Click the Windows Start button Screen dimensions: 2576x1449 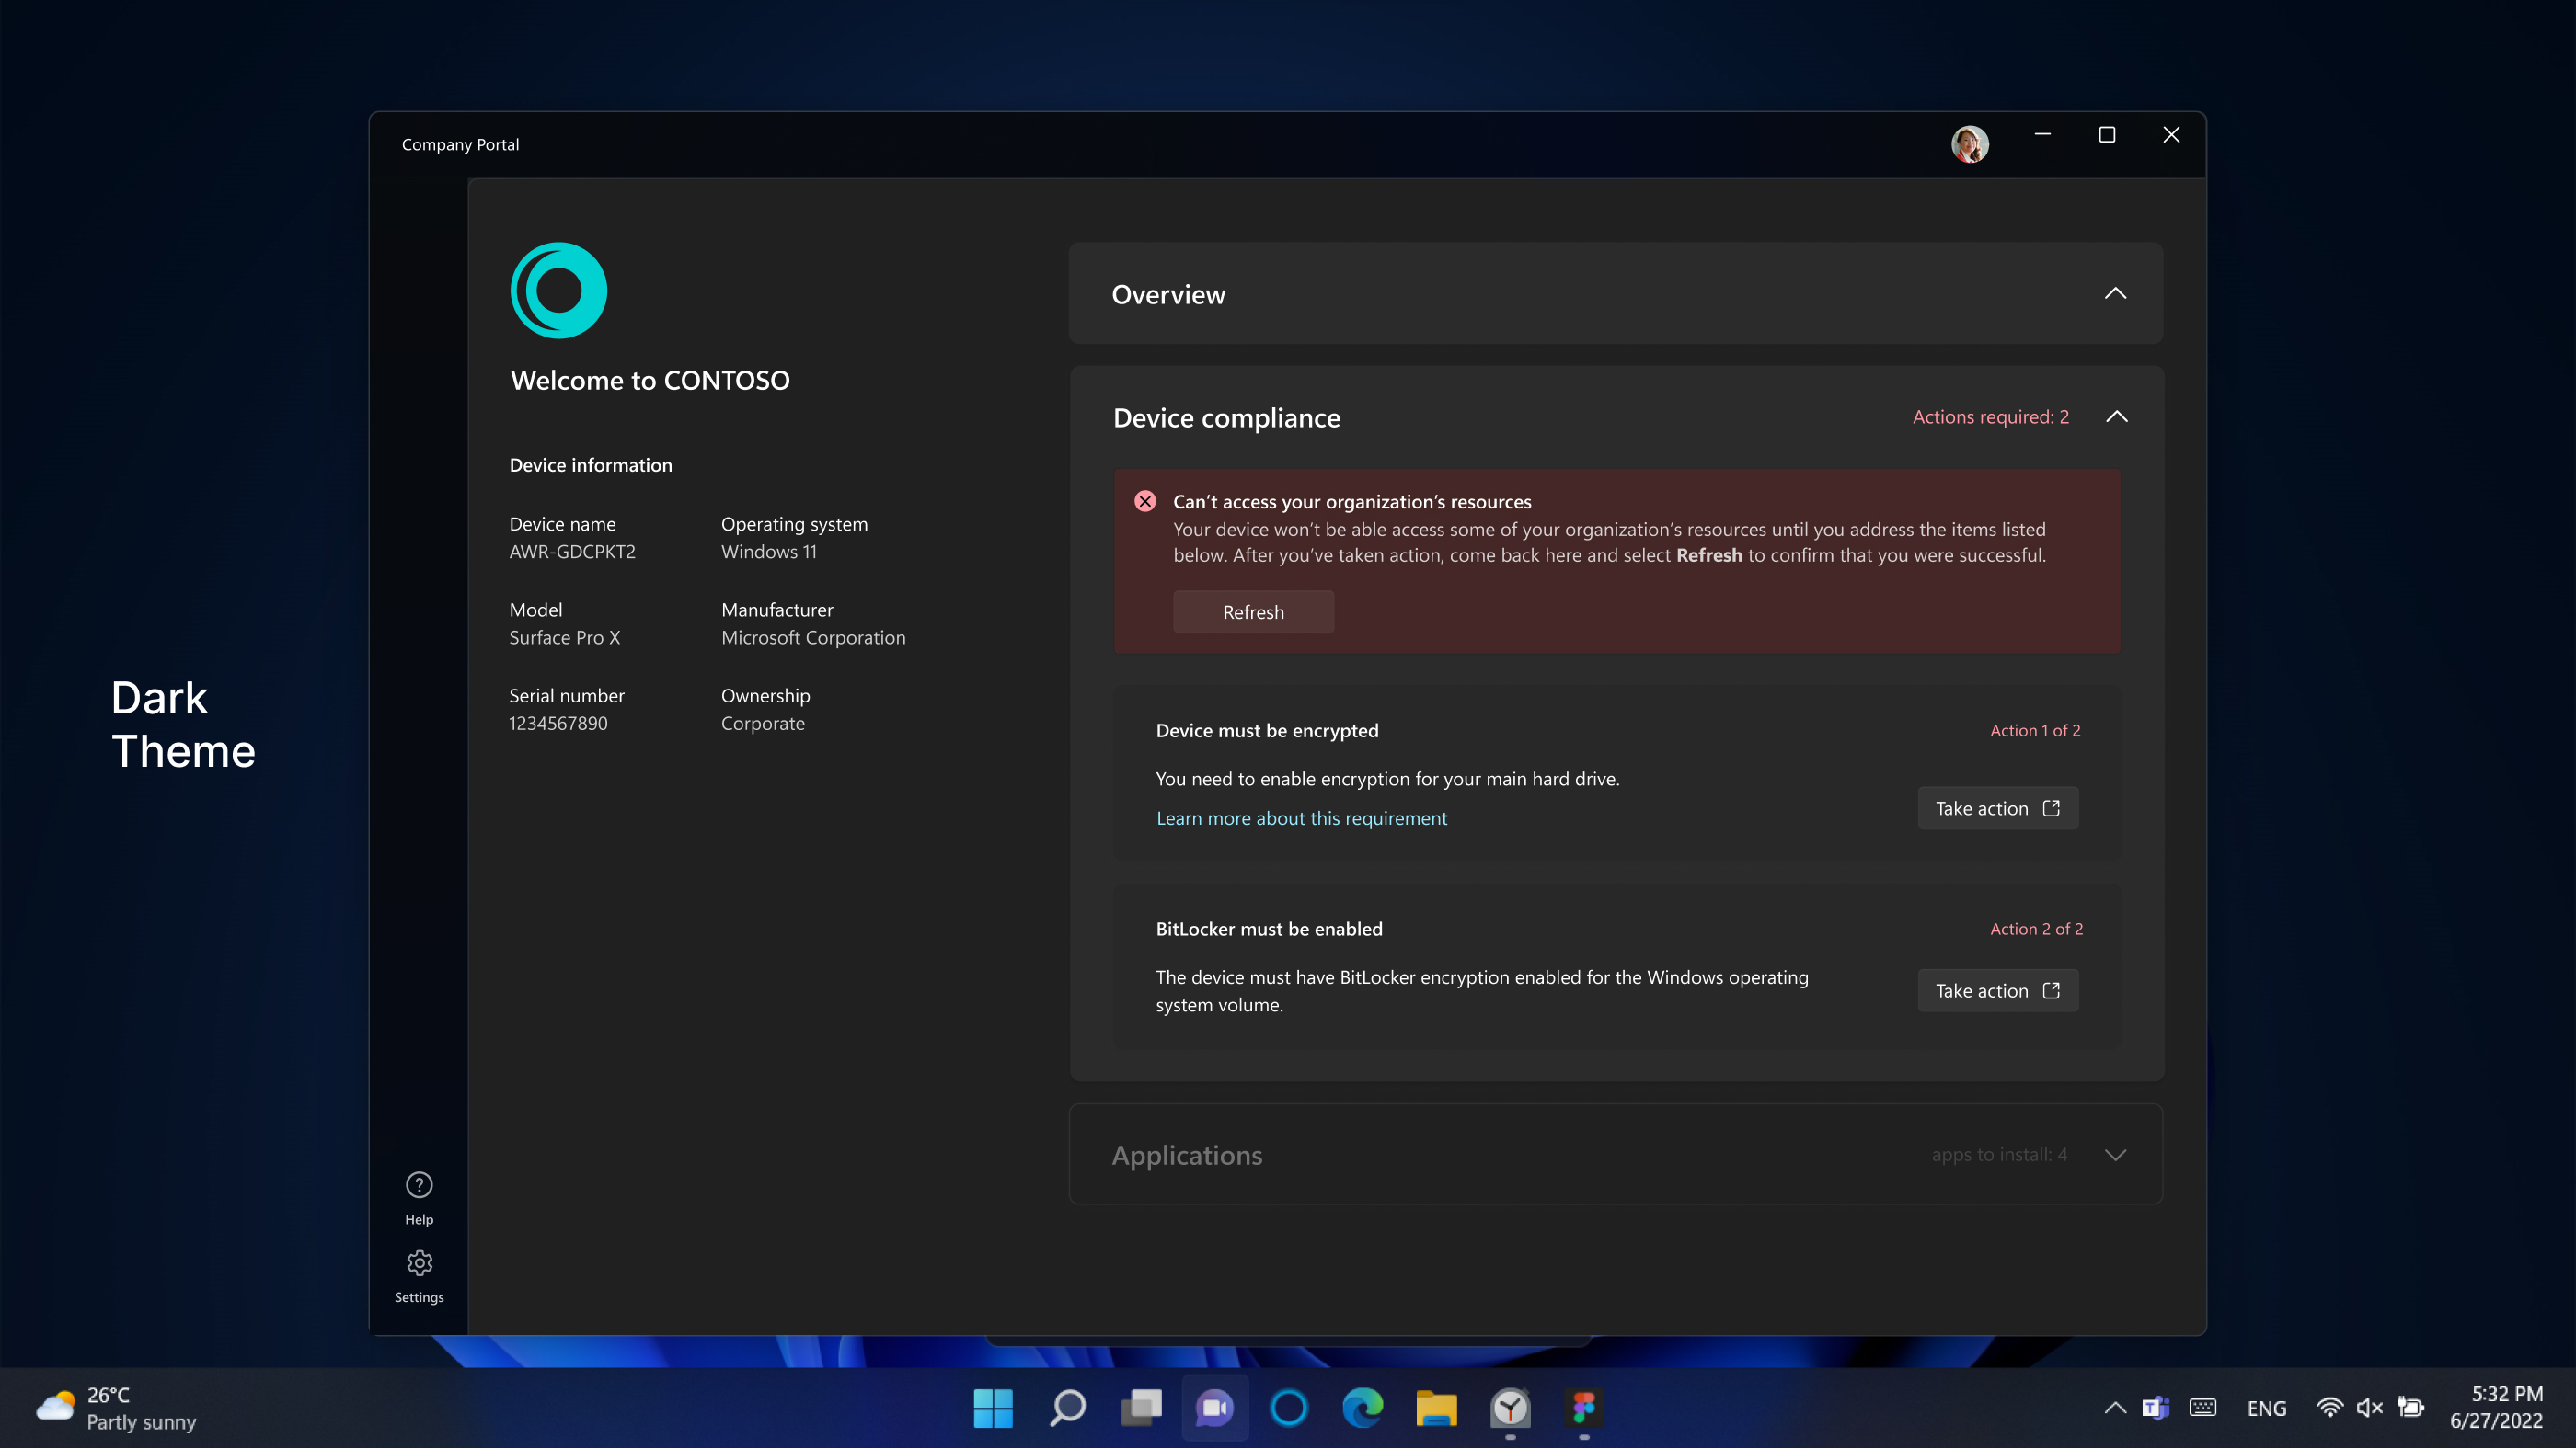coord(993,1408)
